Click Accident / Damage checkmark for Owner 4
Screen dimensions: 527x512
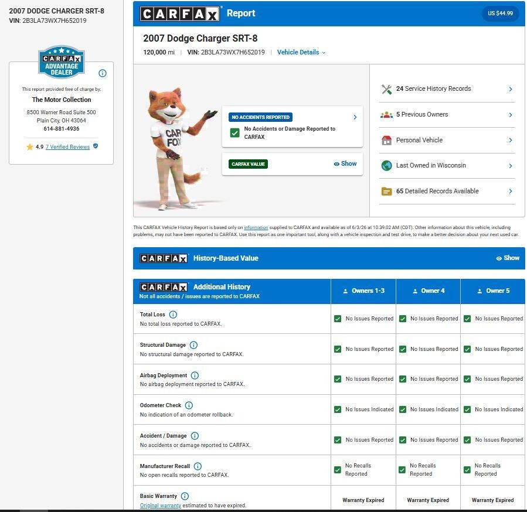point(402,440)
